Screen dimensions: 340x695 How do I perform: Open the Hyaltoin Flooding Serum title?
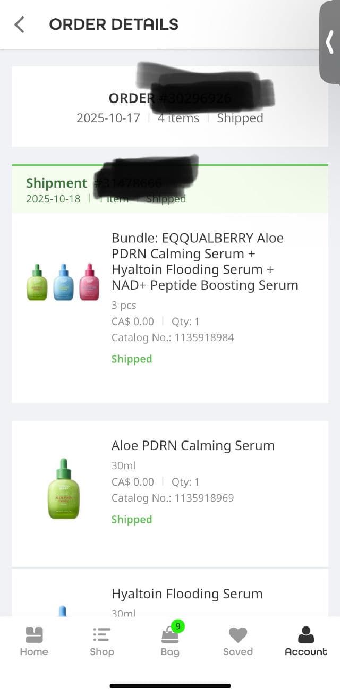[x=187, y=594]
